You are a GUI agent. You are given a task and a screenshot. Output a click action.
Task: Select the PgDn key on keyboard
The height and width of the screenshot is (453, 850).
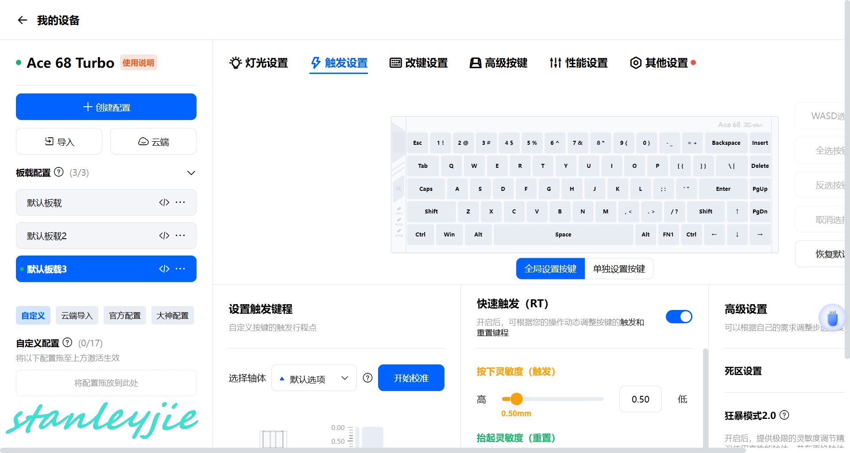(760, 212)
